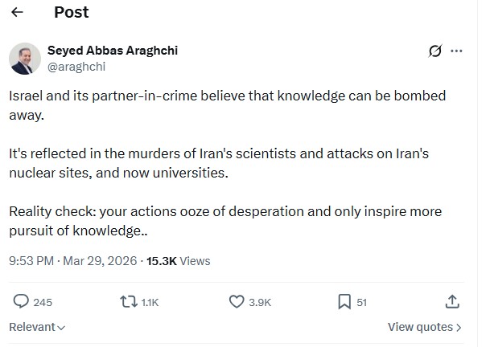Click the Seyed Abbas Araghchi display name

click(113, 50)
